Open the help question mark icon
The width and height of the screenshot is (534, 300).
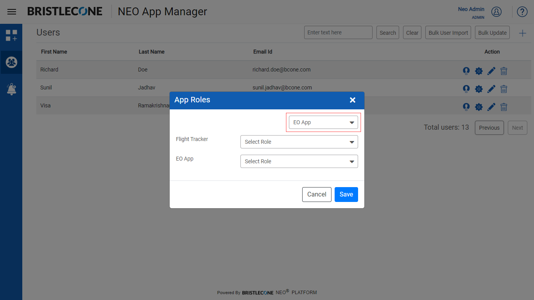pyautogui.click(x=522, y=12)
